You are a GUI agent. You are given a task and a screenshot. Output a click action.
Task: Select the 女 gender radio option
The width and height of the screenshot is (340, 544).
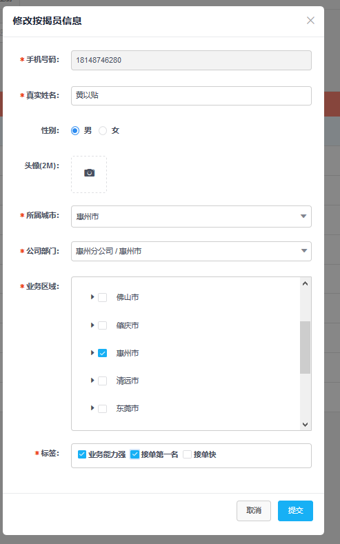coord(103,130)
